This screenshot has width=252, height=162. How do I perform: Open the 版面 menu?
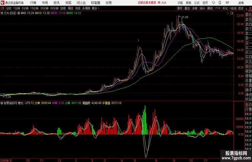point(189,3)
